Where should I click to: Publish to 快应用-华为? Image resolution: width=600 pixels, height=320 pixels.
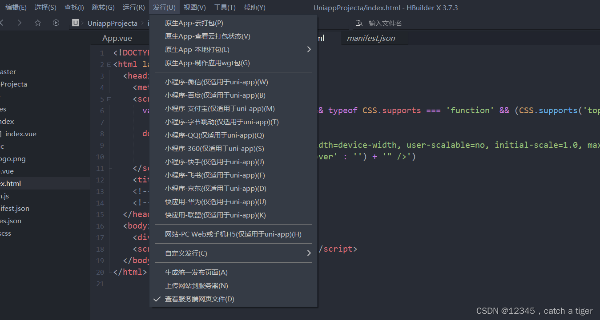(234, 202)
